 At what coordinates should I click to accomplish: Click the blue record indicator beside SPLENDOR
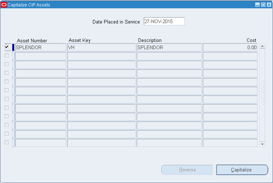click(x=13, y=47)
